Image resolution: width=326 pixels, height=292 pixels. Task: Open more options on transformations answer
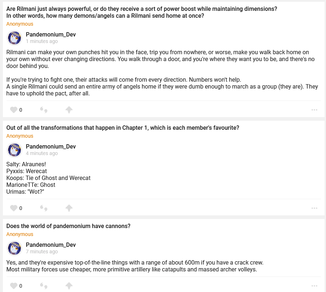pos(314,208)
